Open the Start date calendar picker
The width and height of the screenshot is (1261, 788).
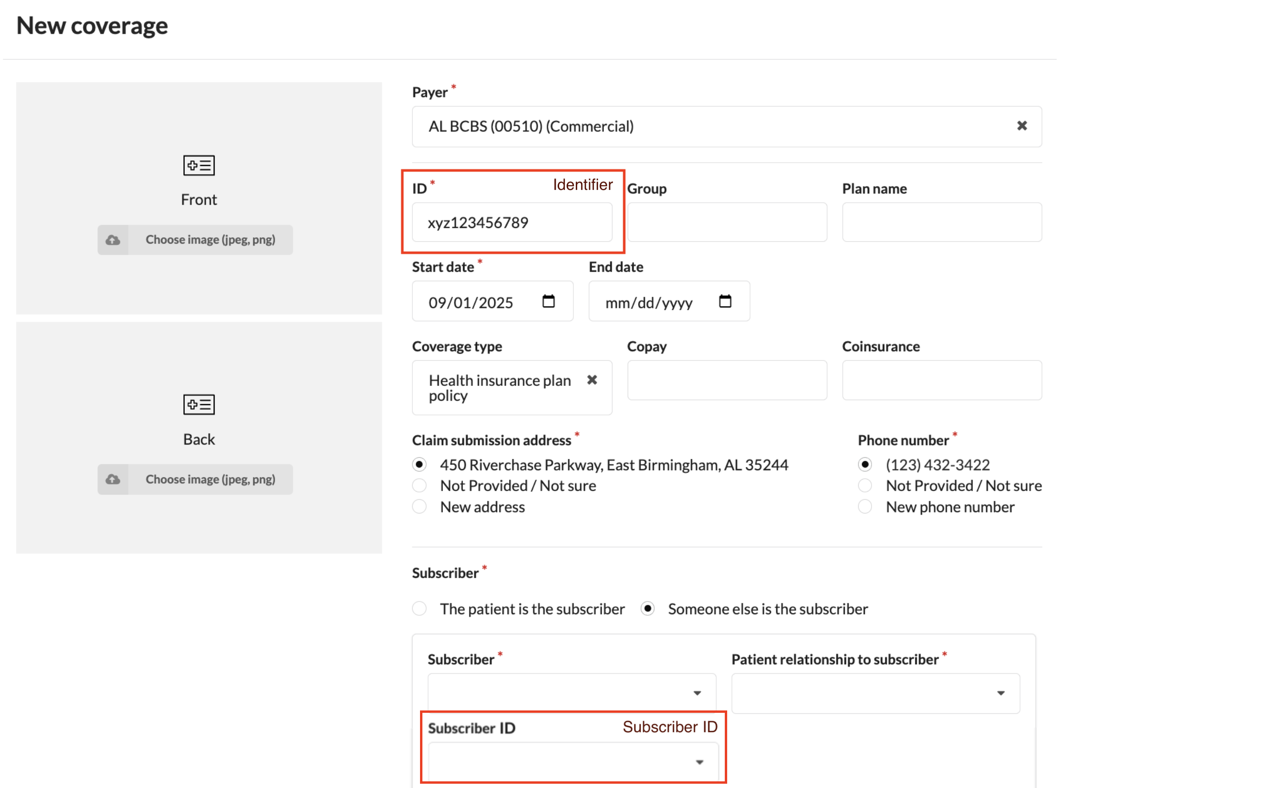548,301
